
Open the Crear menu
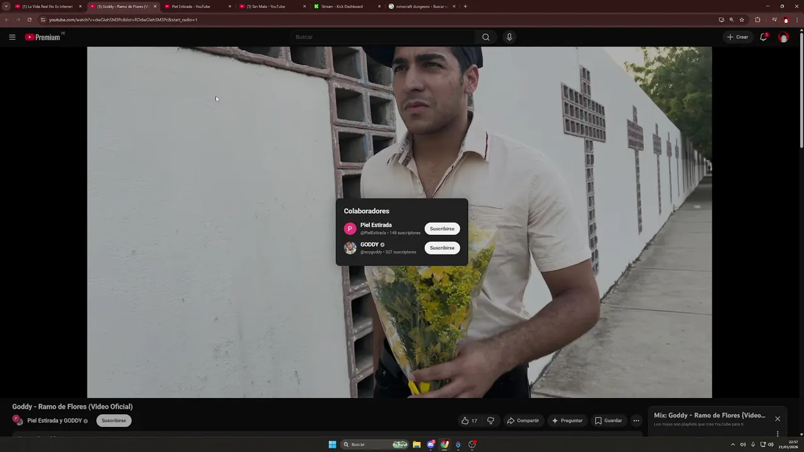[737, 37]
